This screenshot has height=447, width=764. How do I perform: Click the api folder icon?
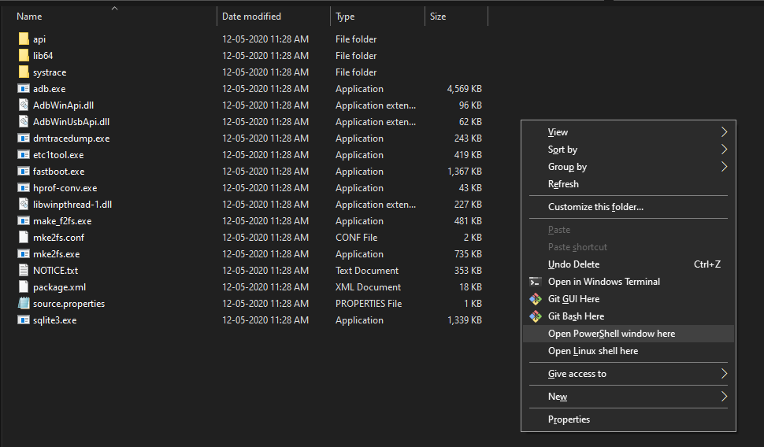24,39
